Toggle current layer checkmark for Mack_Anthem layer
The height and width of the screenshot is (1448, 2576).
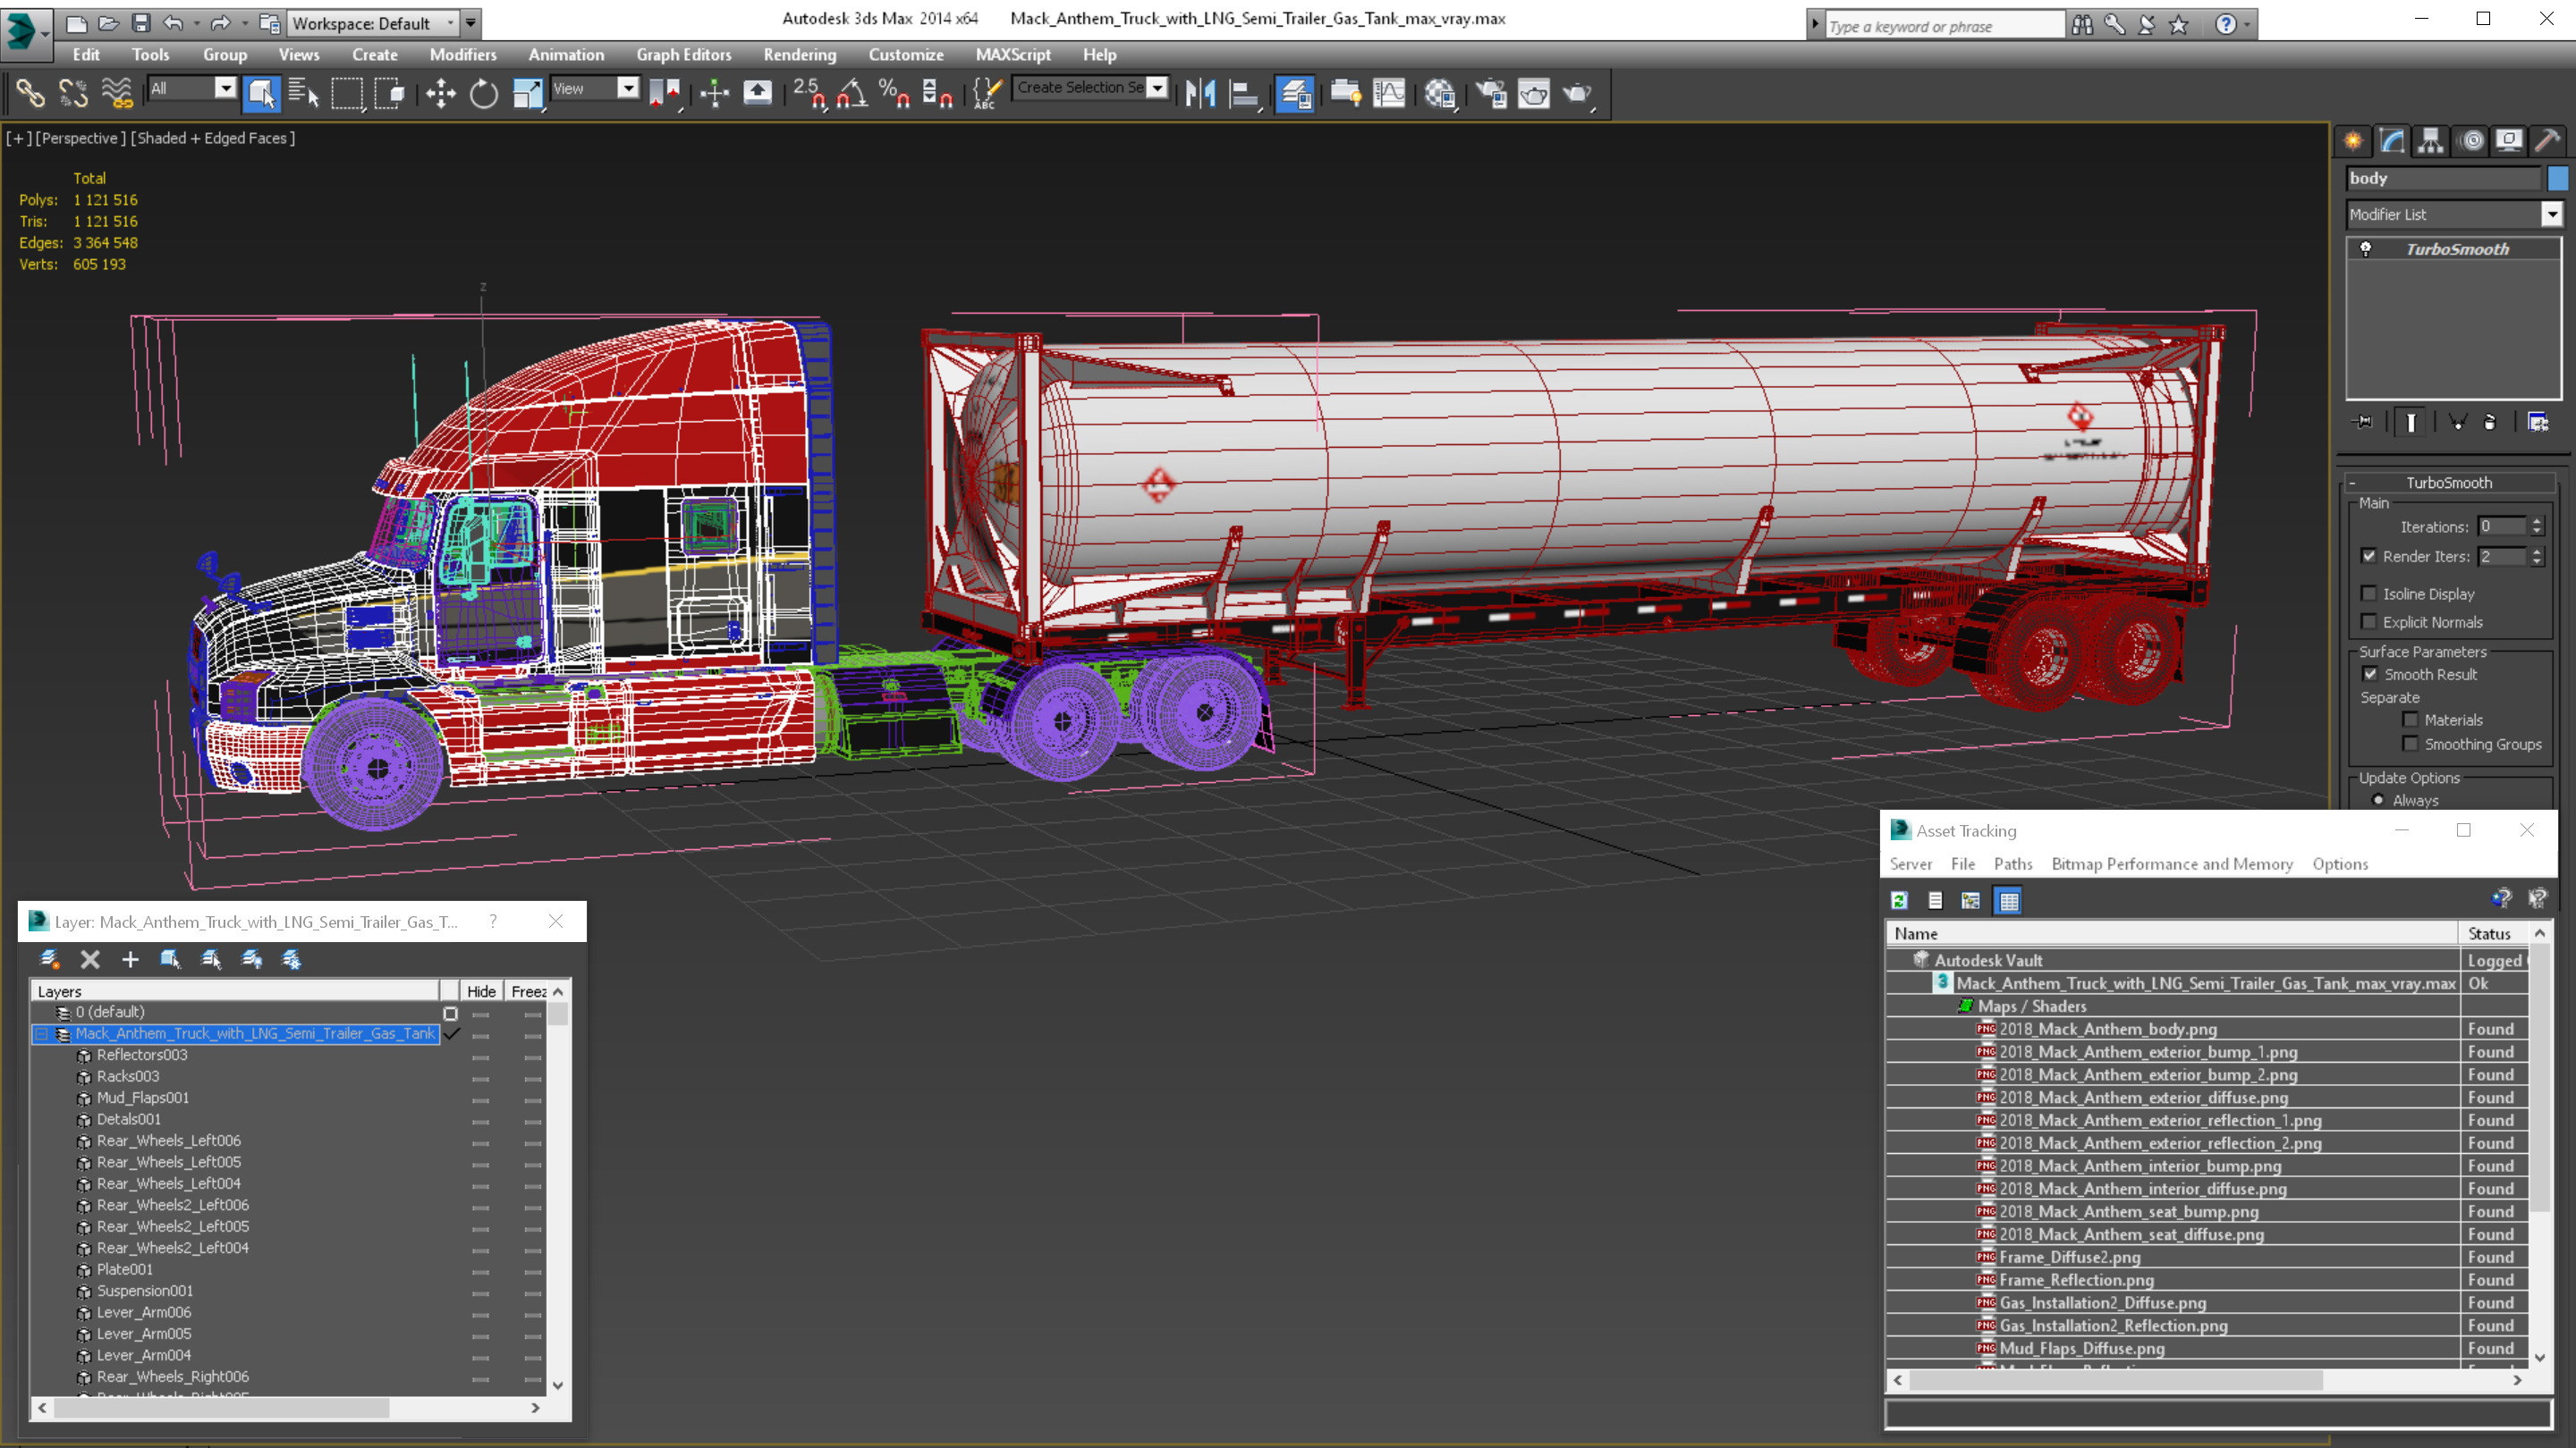[x=451, y=1033]
